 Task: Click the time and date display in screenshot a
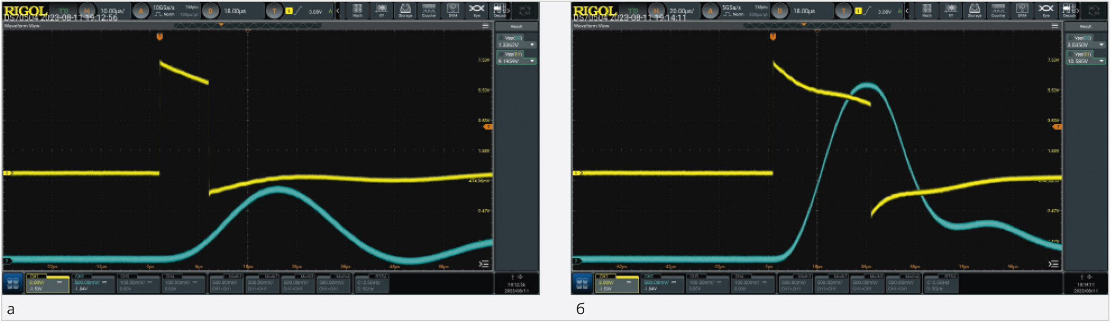[516, 288]
